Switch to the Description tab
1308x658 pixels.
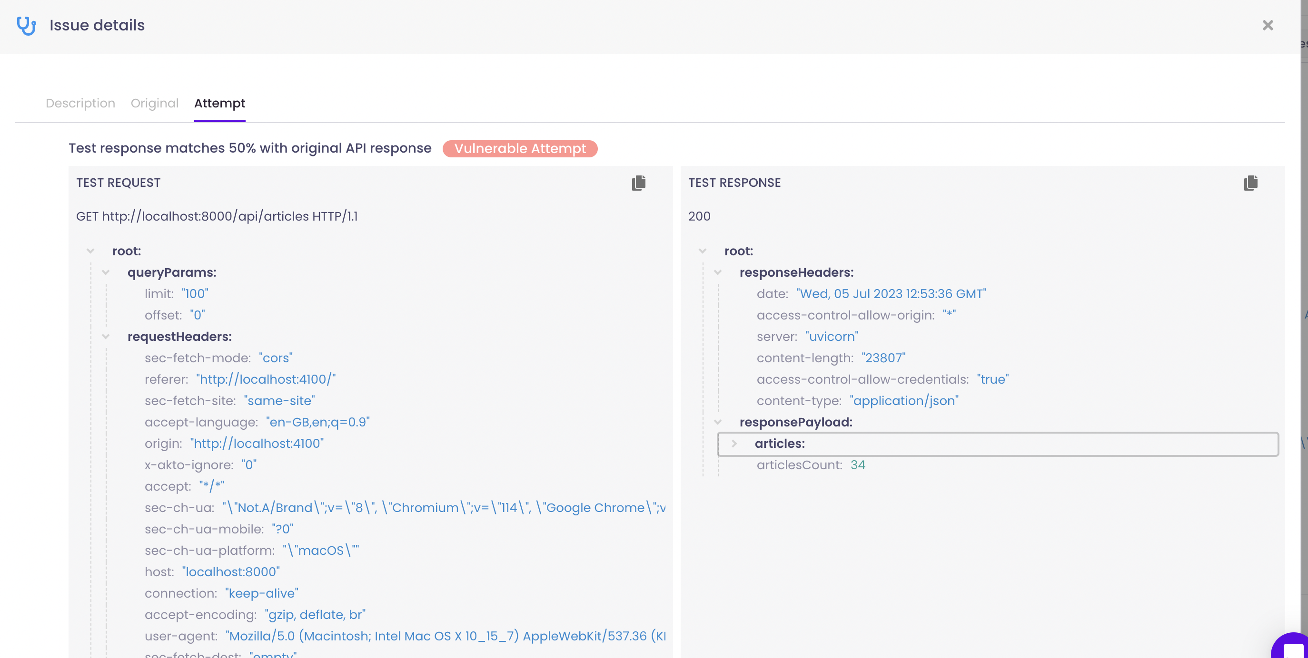pos(80,103)
